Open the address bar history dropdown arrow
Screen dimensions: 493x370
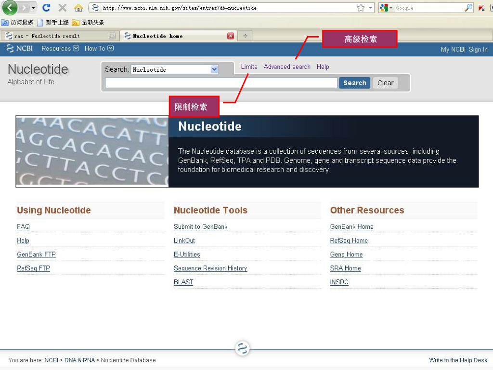tap(370, 8)
